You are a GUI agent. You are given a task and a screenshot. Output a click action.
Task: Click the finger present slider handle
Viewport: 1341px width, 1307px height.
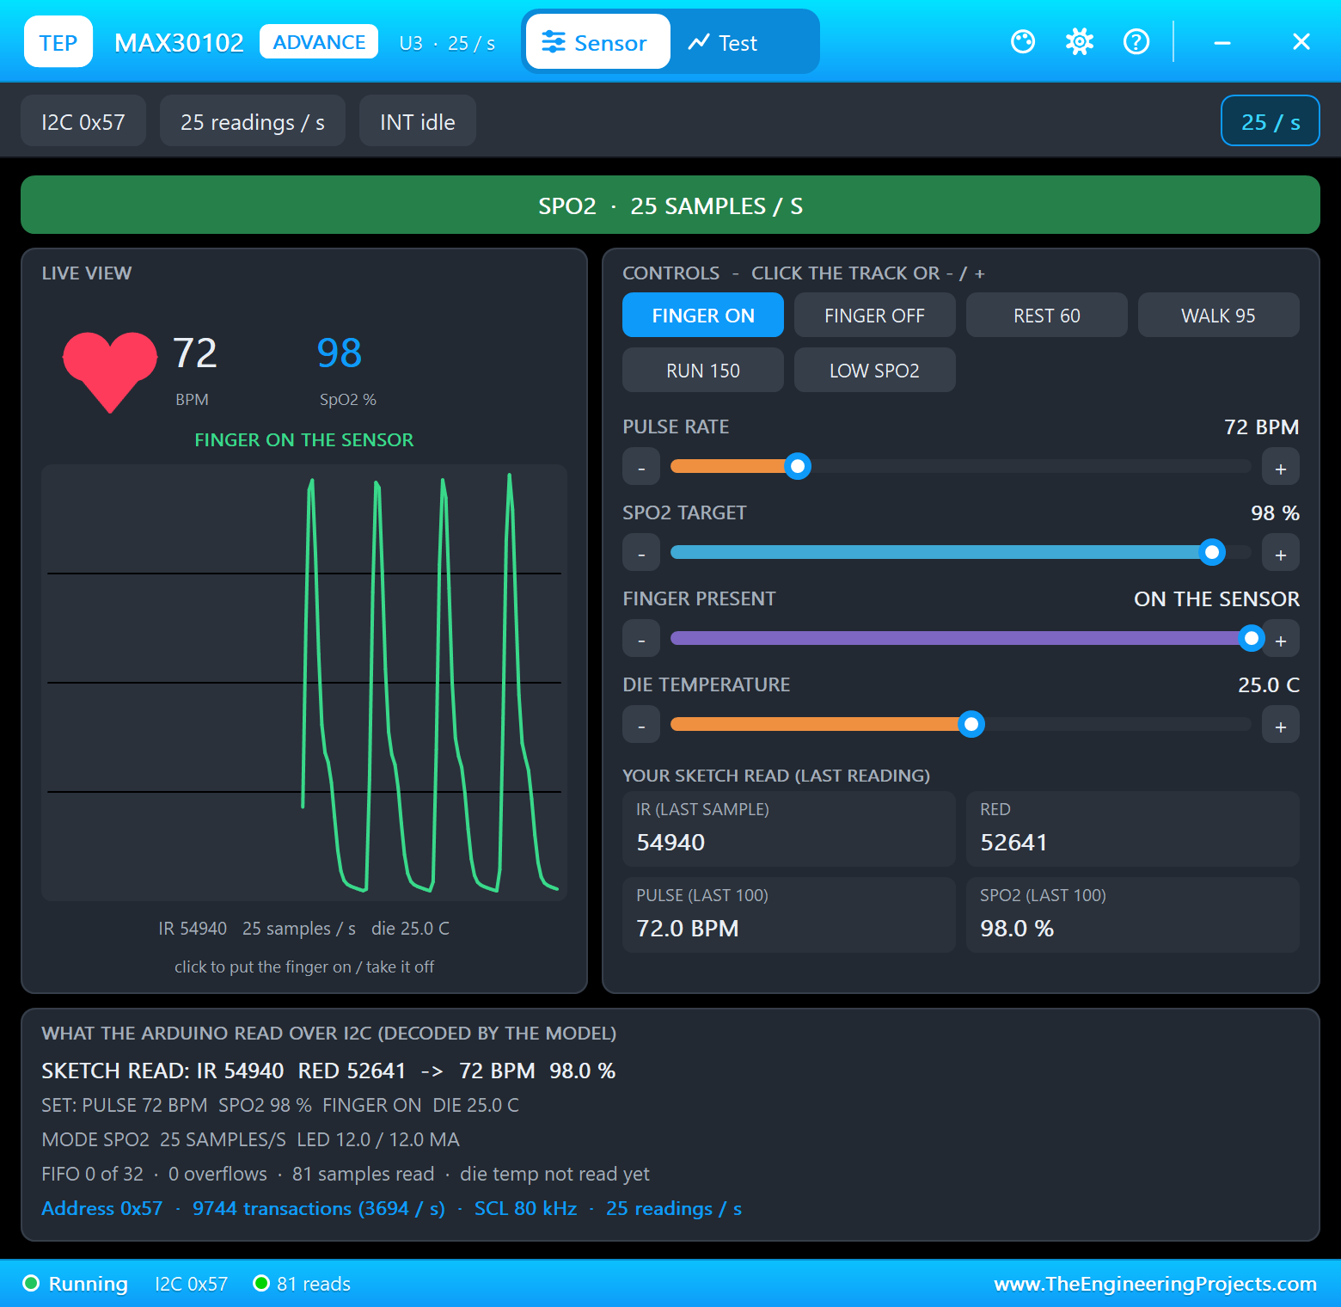pos(1252,638)
